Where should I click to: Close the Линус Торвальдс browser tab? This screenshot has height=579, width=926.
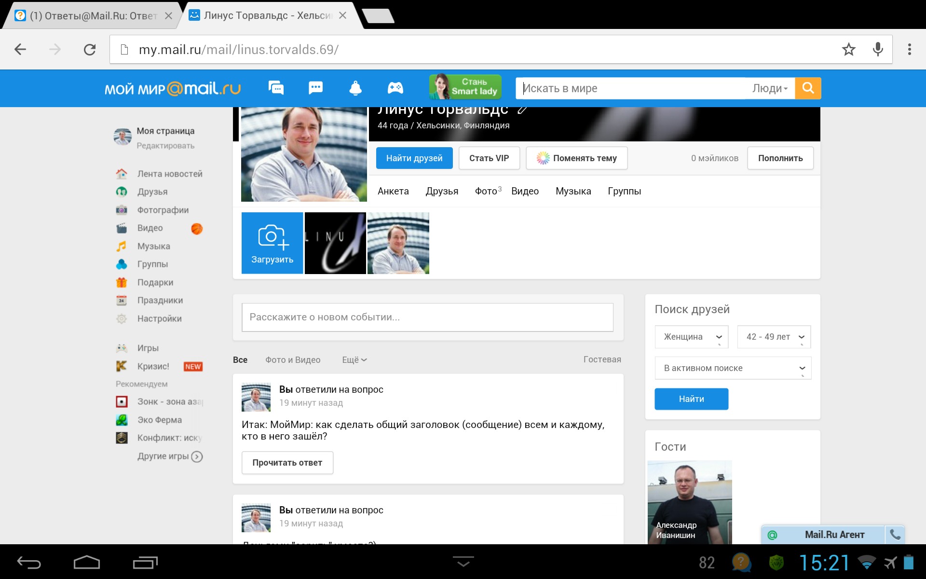pos(342,15)
